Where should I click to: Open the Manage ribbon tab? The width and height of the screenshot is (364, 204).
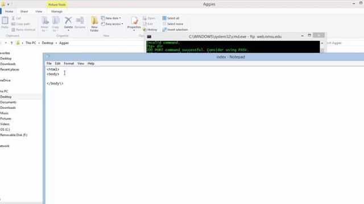(57, 11)
